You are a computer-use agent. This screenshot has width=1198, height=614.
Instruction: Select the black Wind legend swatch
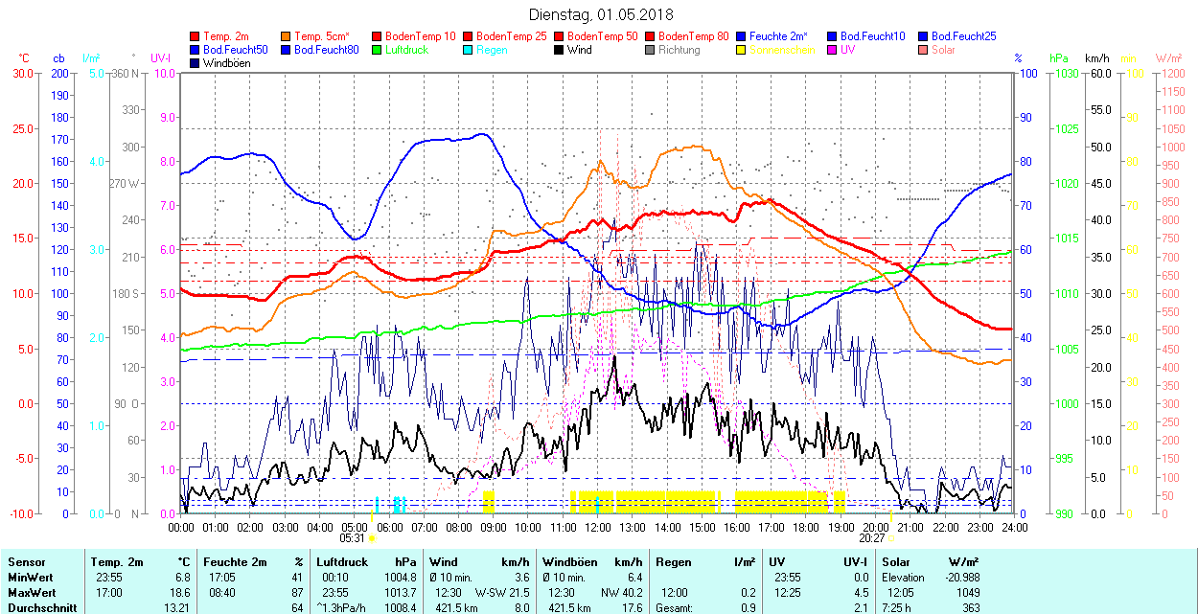(x=559, y=50)
